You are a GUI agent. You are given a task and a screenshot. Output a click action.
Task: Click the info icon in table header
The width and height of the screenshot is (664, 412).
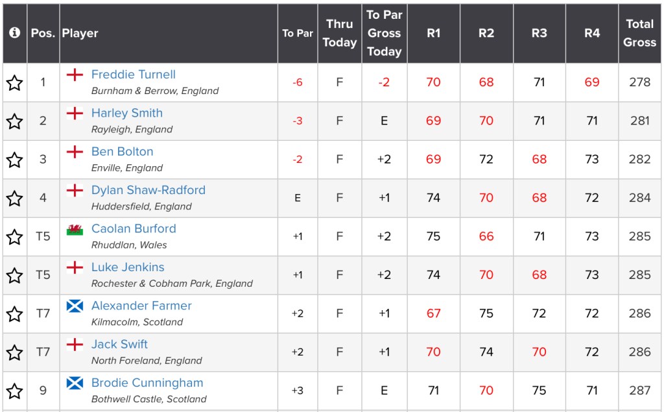click(x=14, y=33)
